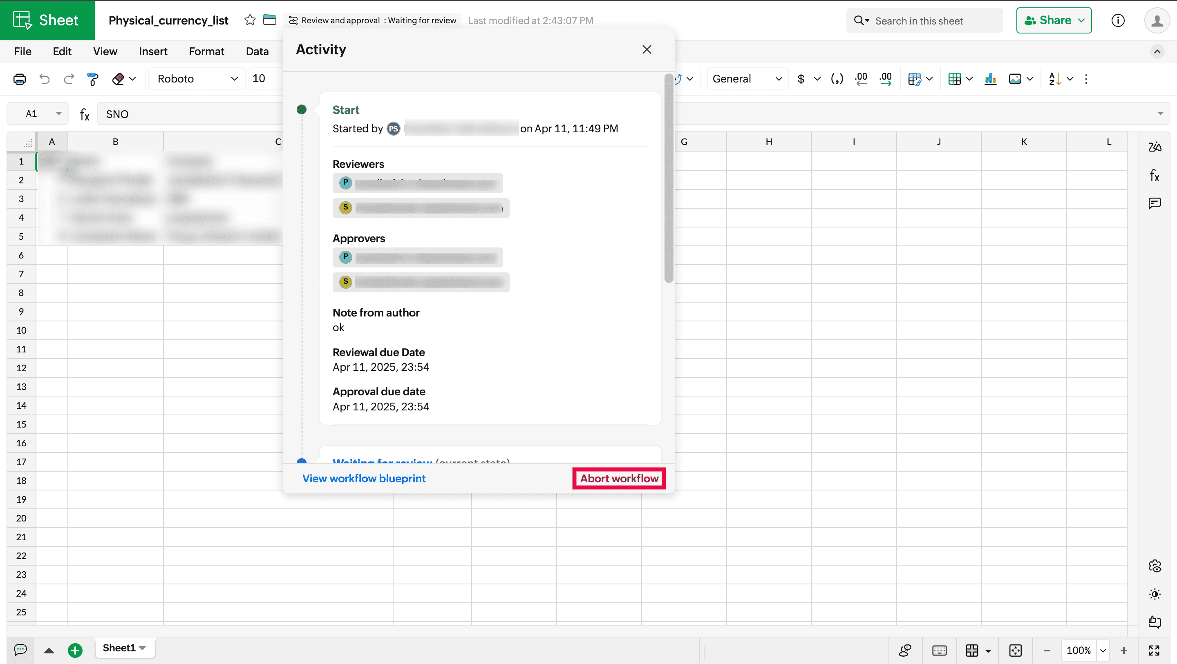Collapse the menu bar chevron

tap(1157, 51)
